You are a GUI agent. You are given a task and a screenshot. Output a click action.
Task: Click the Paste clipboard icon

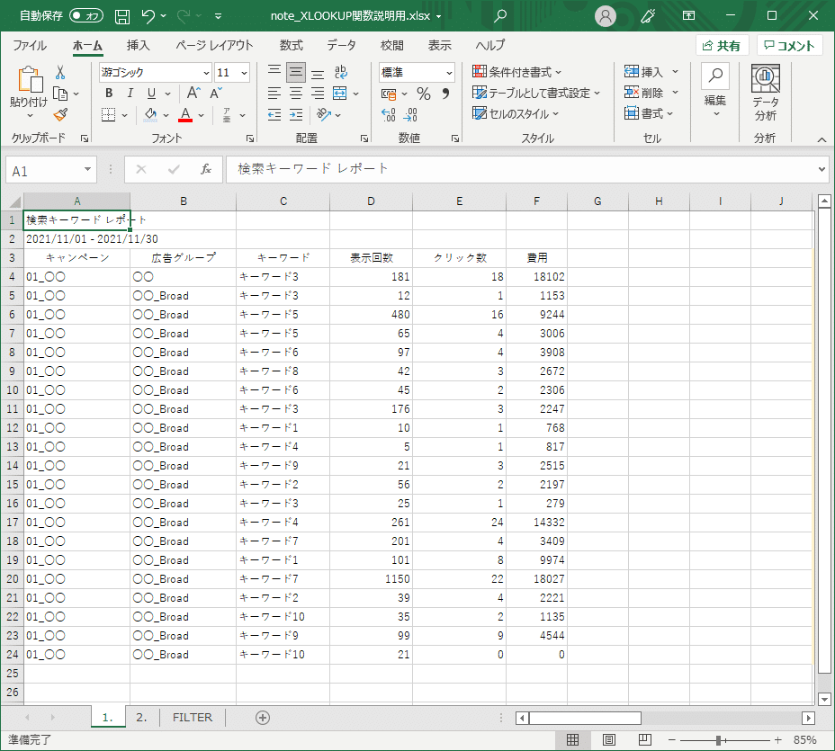(30, 80)
